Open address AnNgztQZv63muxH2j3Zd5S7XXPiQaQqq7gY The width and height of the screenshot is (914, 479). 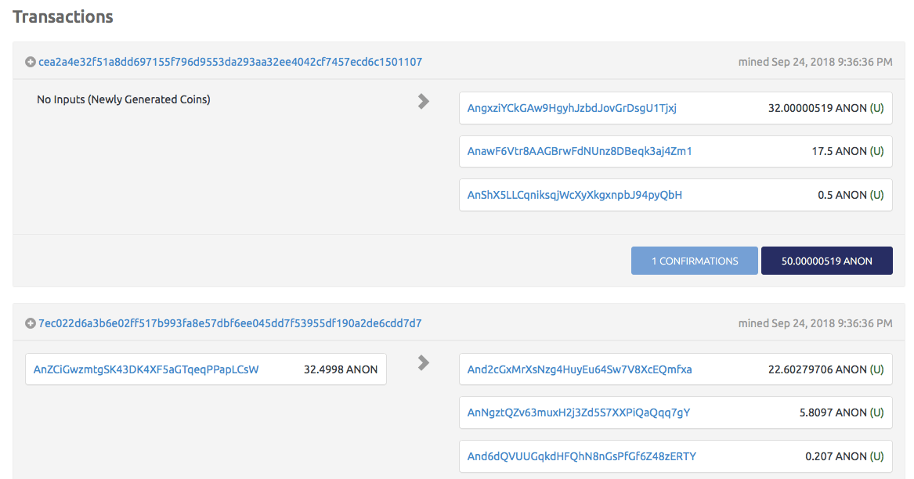point(579,412)
